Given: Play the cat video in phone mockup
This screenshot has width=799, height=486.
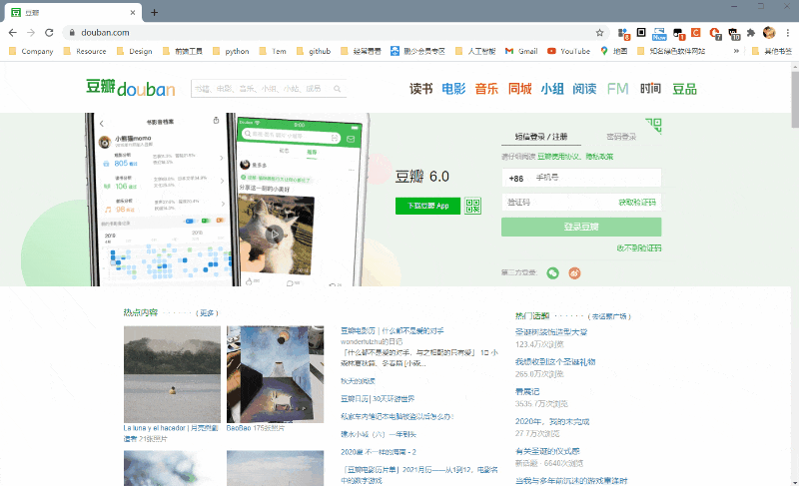Looking at the screenshot, I should pos(274,235).
